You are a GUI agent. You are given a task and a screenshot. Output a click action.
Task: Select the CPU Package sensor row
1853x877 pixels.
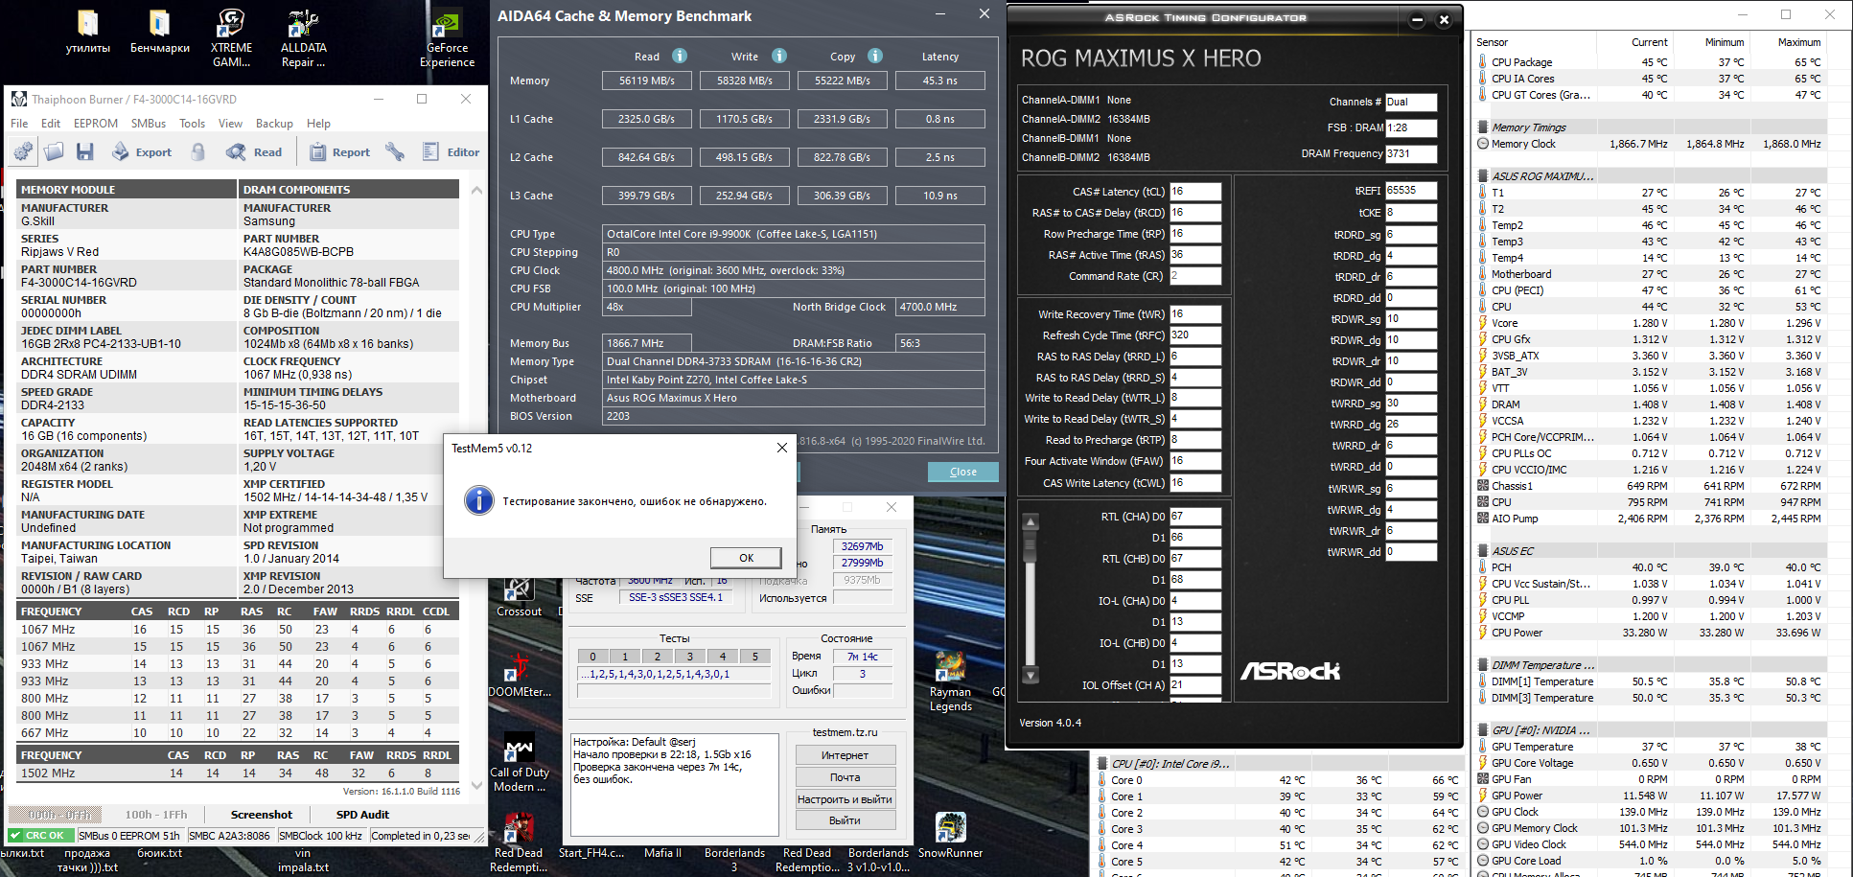click(1649, 62)
